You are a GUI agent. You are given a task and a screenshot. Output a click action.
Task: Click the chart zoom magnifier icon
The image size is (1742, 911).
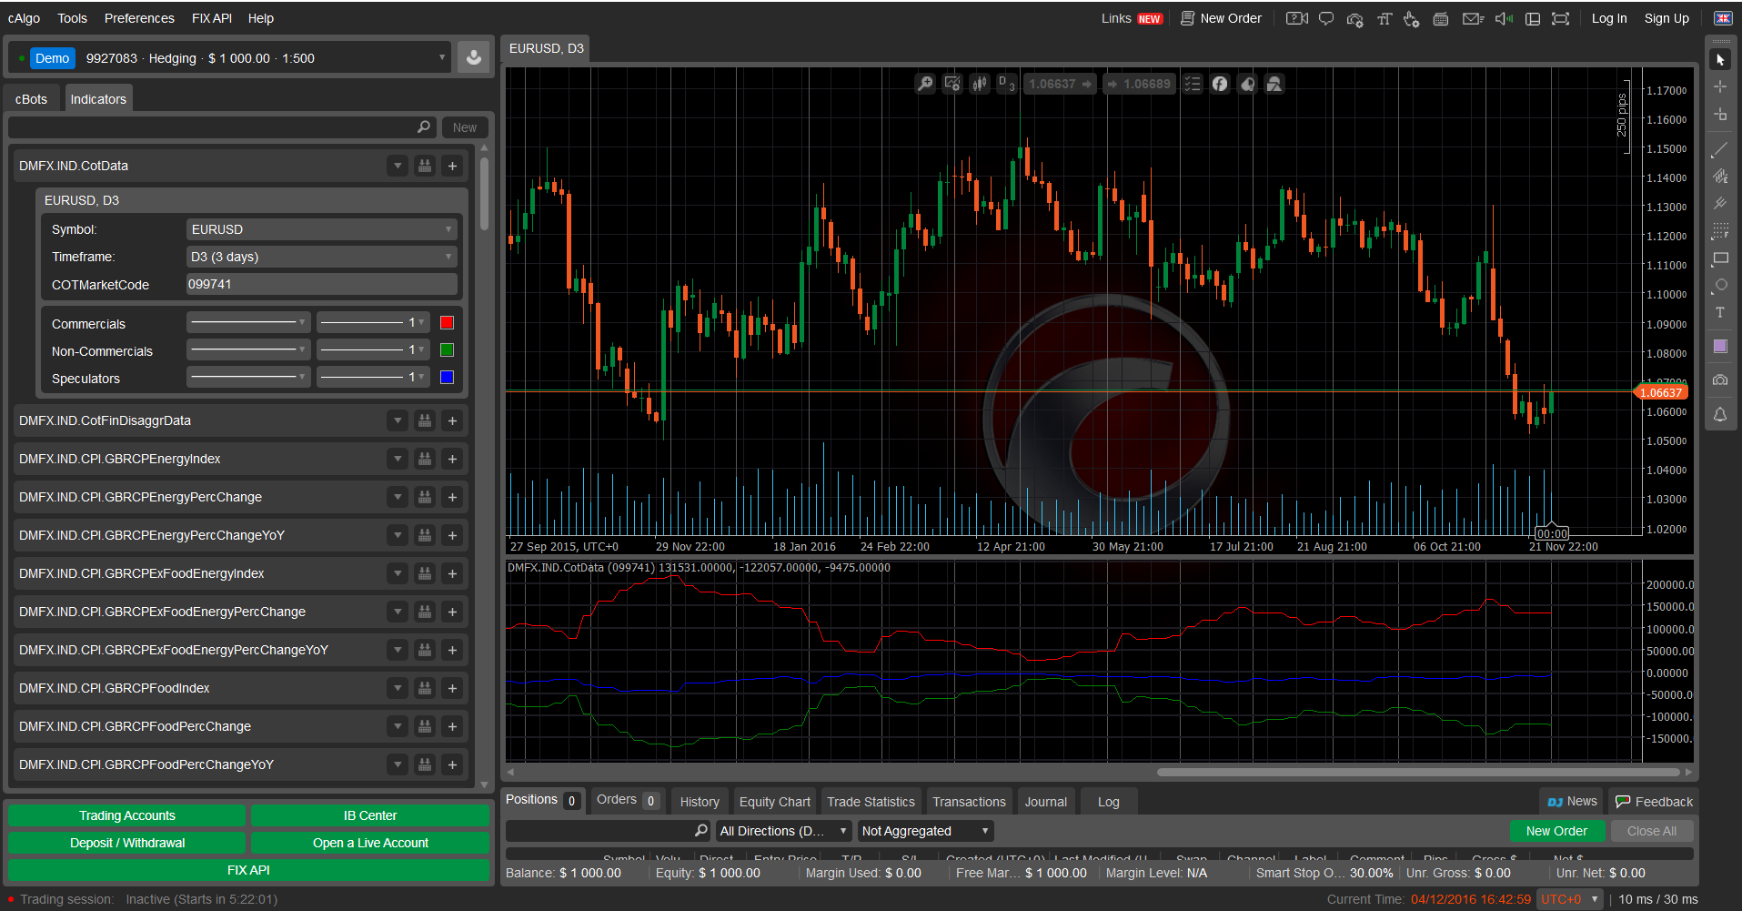pyautogui.click(x=925, y=84)
